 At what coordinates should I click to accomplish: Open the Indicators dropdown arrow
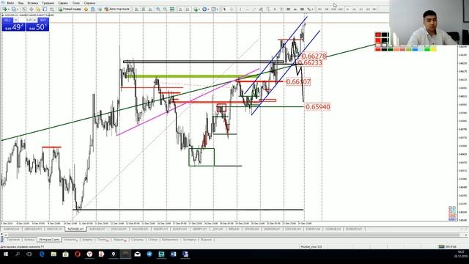coord(199,9)
